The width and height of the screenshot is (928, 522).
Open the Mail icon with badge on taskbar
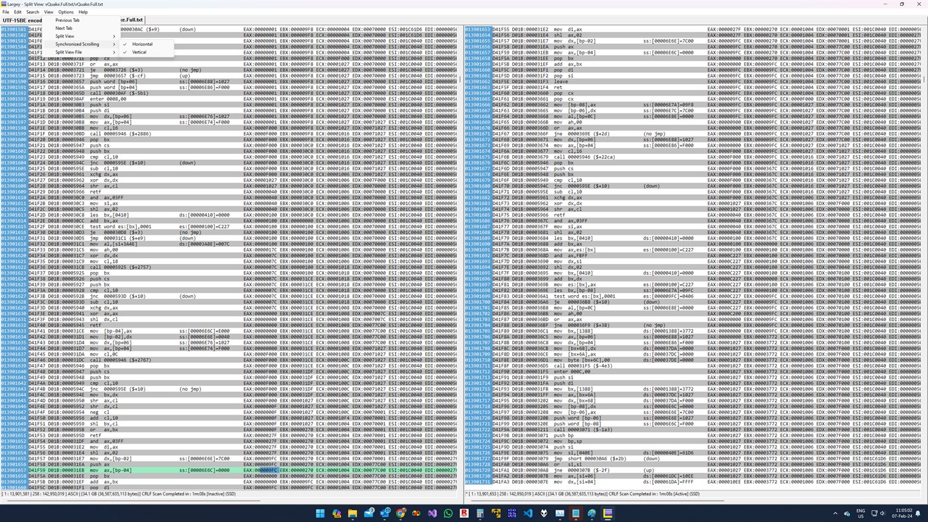(369, 513)
